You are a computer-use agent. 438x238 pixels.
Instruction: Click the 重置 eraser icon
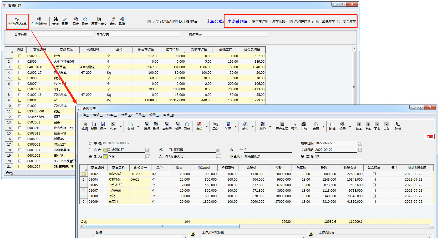65,21
